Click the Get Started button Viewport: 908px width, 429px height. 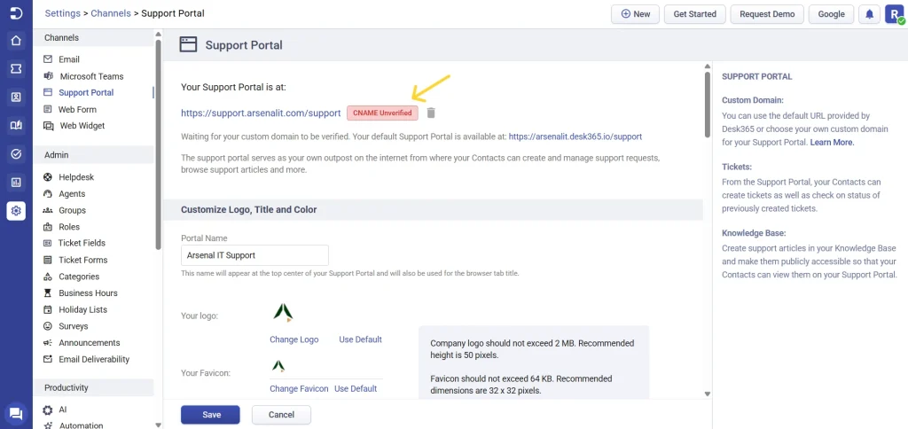pyautogui.click(x=695, y=14)
